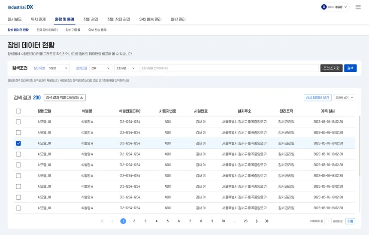Click the 조건 초기화 reset button
This screenshot has height=235, width=369.
pyautogui.click(x=331, y=68)
